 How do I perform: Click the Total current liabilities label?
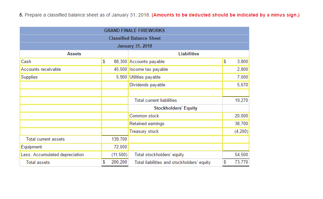pyautogui.click(x=155, y=100)
